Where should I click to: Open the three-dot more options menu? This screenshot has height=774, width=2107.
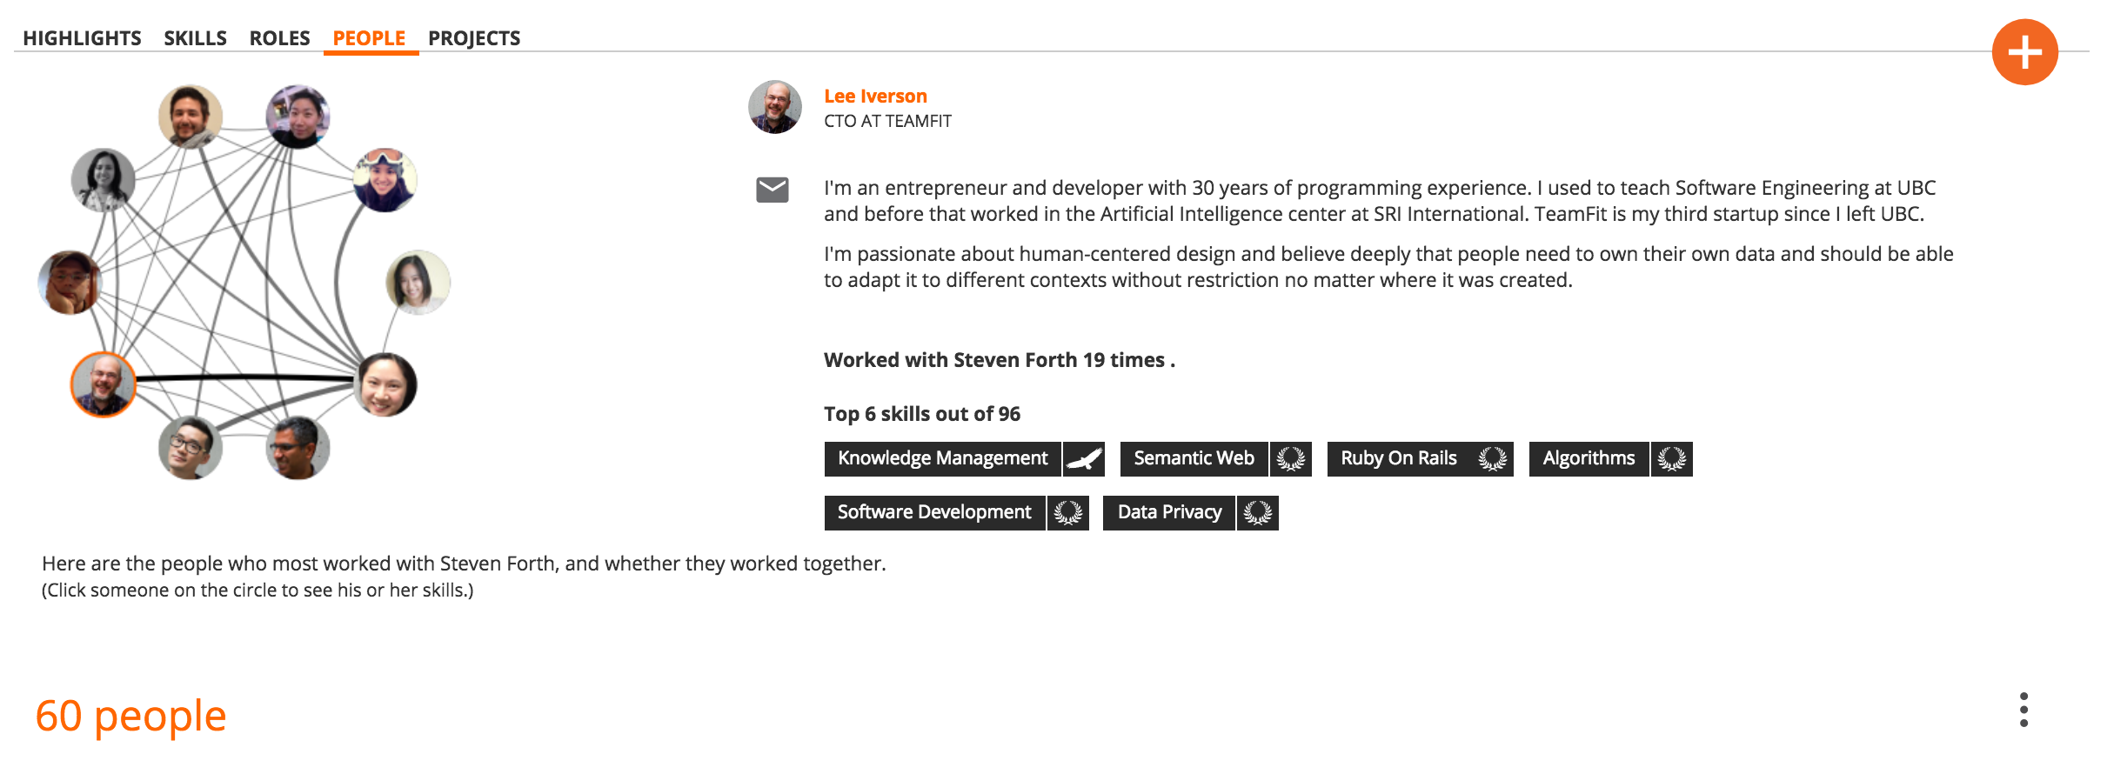point(2023,710)
